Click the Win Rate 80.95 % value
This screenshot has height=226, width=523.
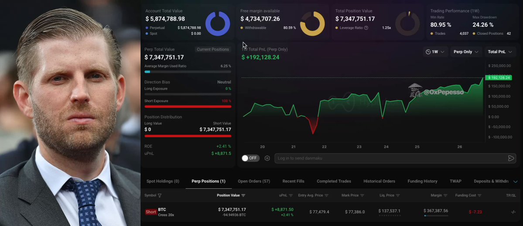(x=441, y=25)
